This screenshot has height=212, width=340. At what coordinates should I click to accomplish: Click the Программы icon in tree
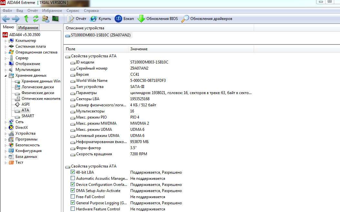[11, 139]
